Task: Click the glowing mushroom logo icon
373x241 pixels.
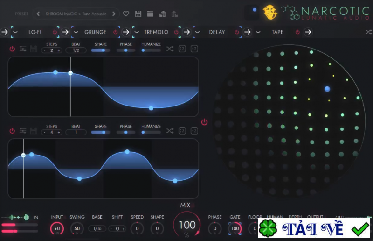Action: (270, 12)
